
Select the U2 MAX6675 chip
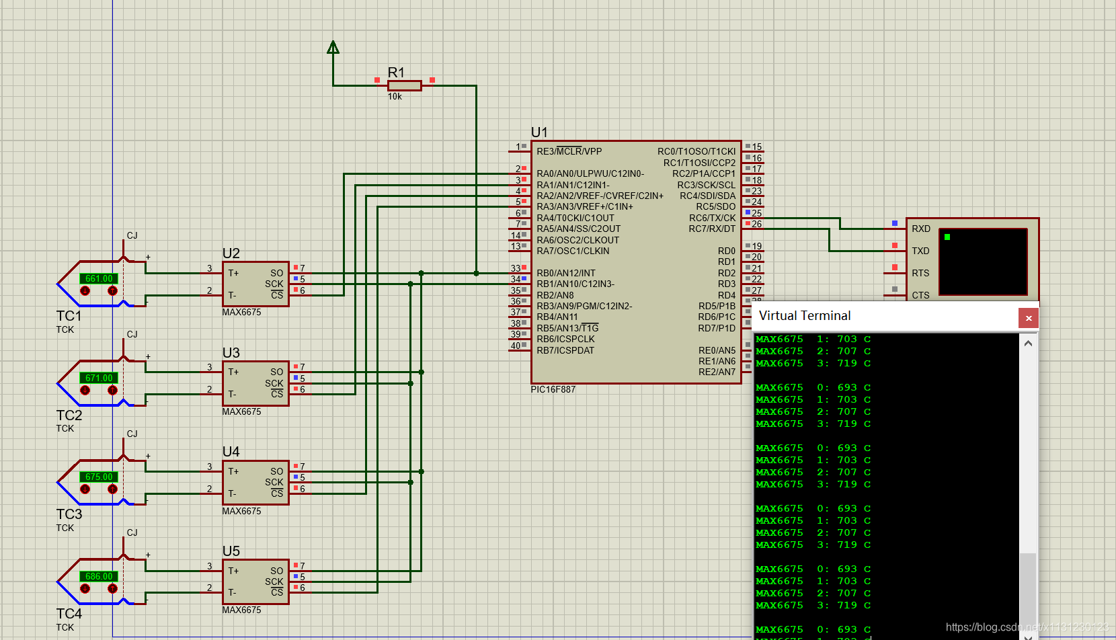click(255, 284)
